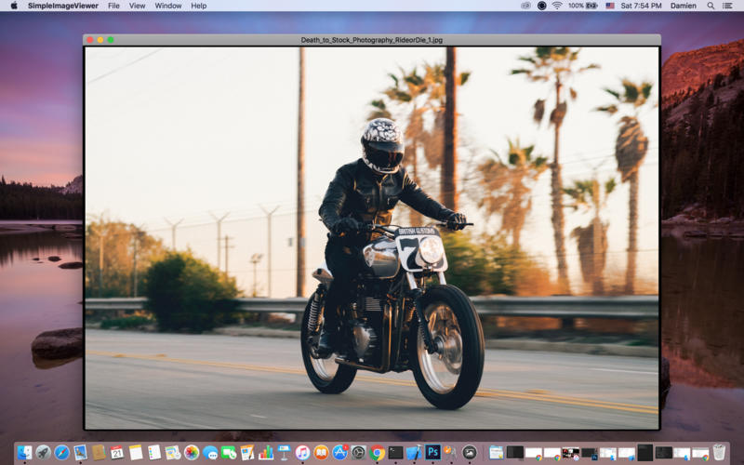The image size is (744, 465).
Task: Open the Finder icon in the dock
Action: 25,453
